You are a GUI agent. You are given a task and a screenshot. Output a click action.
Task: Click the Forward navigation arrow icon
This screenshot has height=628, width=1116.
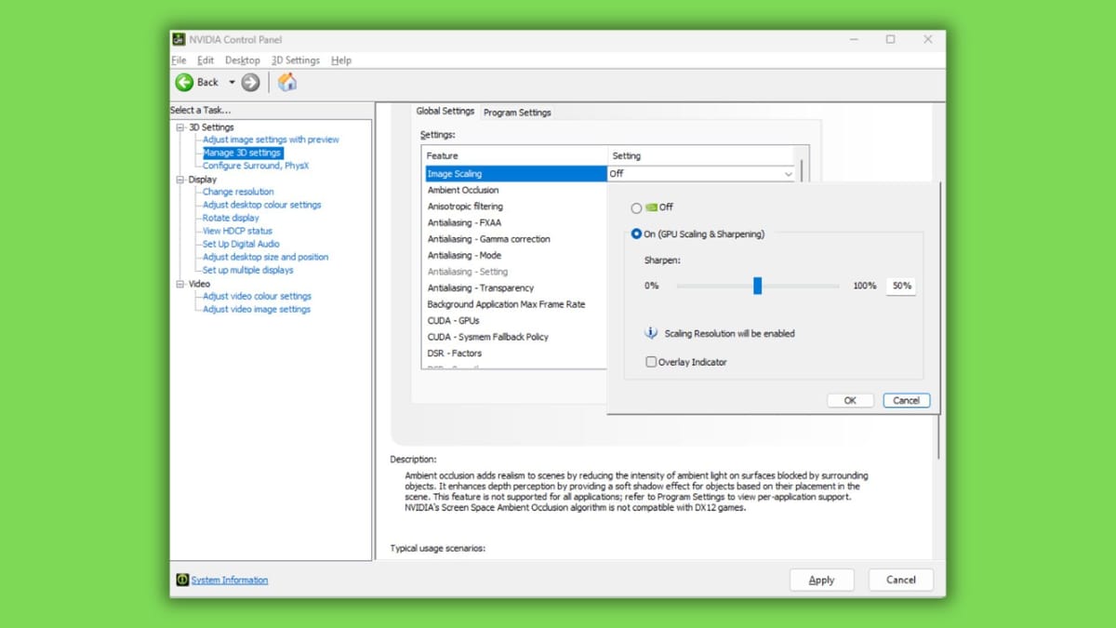pyautogui.click(x=249, y=82)
